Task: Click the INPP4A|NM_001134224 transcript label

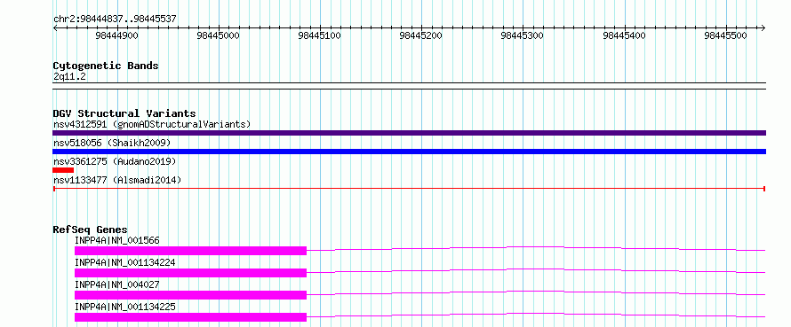Action: (125, 262)
